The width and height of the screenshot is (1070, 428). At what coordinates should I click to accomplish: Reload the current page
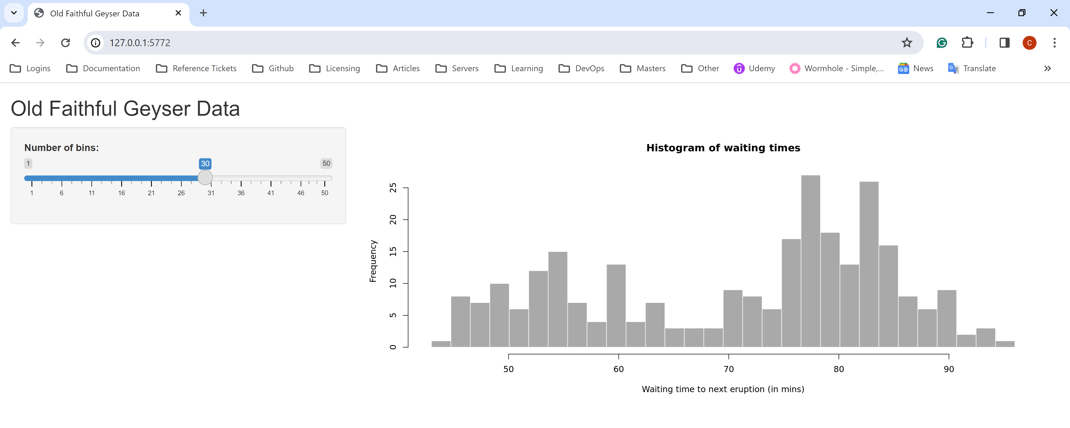pos(65,43)
